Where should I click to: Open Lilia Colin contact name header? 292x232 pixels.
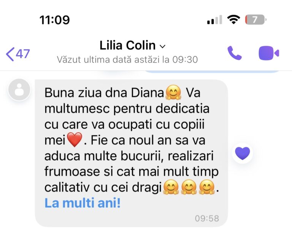(128, 45)
